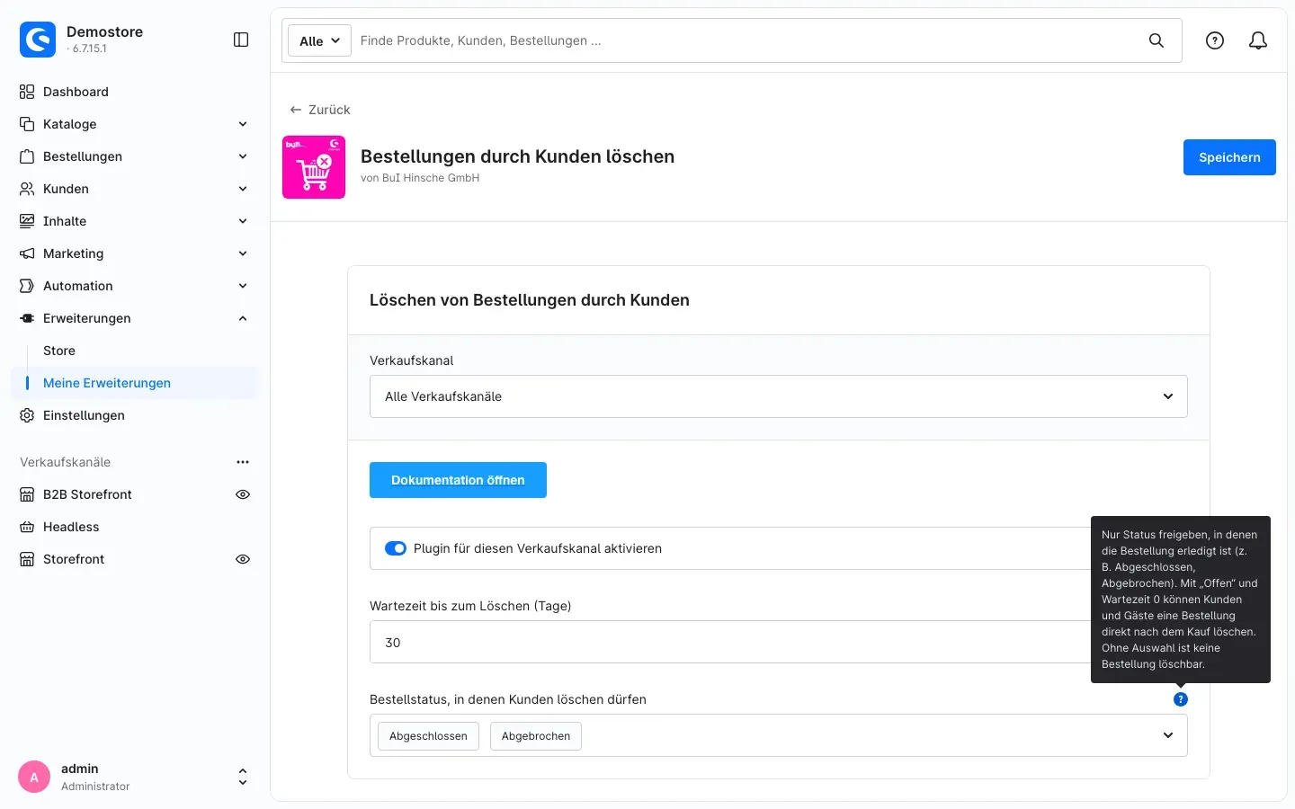Open the Verkaufskanal dropdown

[779, 396]
